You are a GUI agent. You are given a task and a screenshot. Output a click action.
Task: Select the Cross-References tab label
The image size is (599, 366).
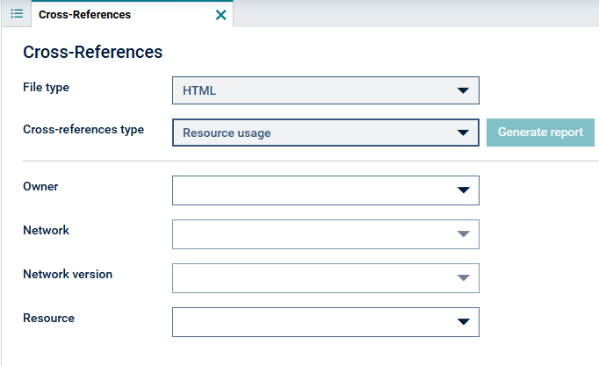tap(84, 15)
